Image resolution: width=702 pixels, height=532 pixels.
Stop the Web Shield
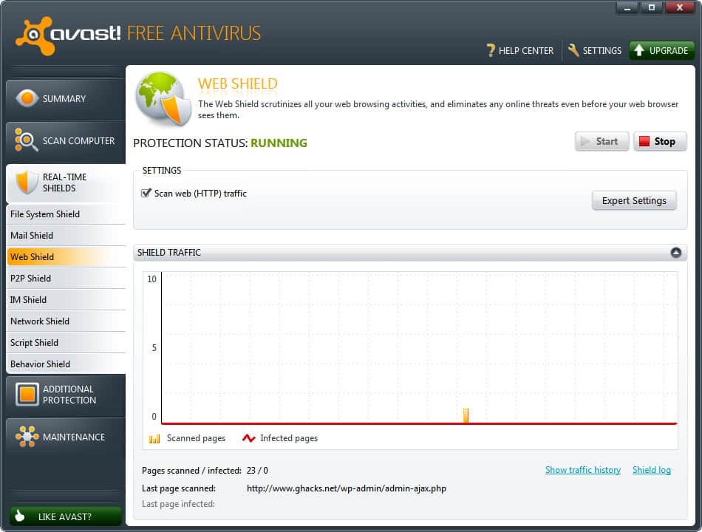pyautogui.click(x=659, y=141)
